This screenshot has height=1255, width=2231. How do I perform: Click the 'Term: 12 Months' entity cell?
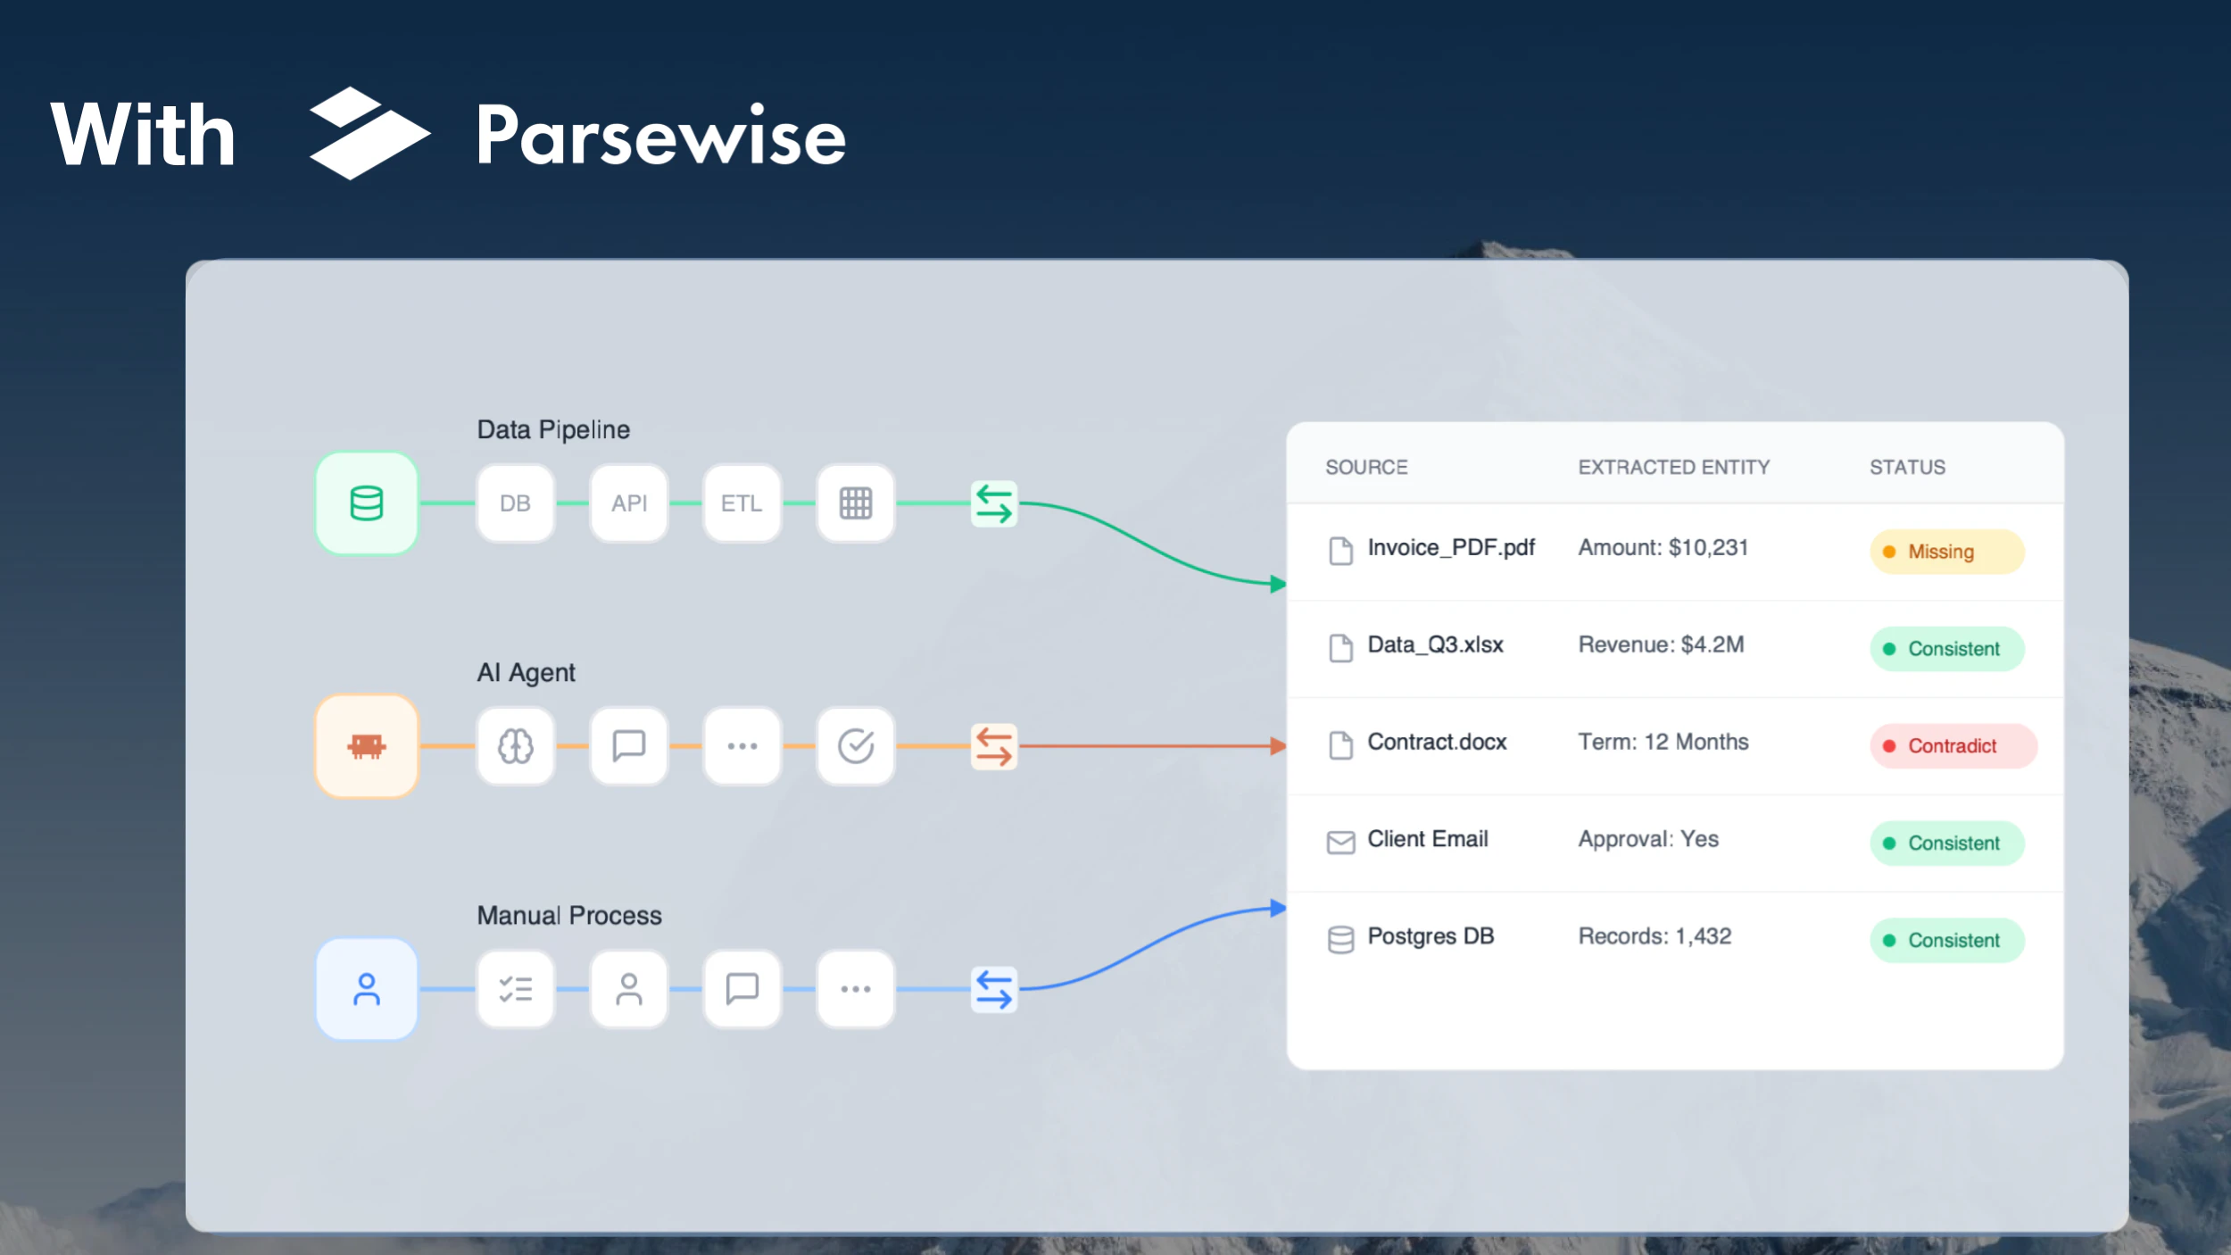[1663, 742]
